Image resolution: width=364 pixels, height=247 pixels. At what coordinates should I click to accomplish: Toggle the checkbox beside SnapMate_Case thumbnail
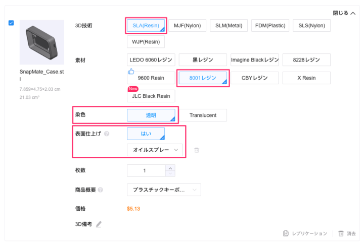(11, 23)
